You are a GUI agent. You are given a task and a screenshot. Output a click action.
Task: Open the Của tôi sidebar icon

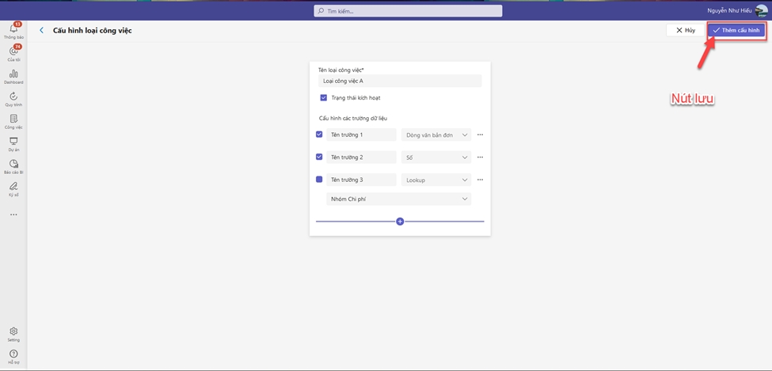coord(13,52)
